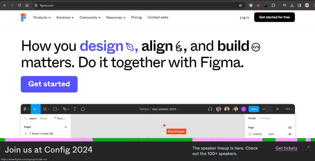Add a new page with the plus icon

pos(66,127)
